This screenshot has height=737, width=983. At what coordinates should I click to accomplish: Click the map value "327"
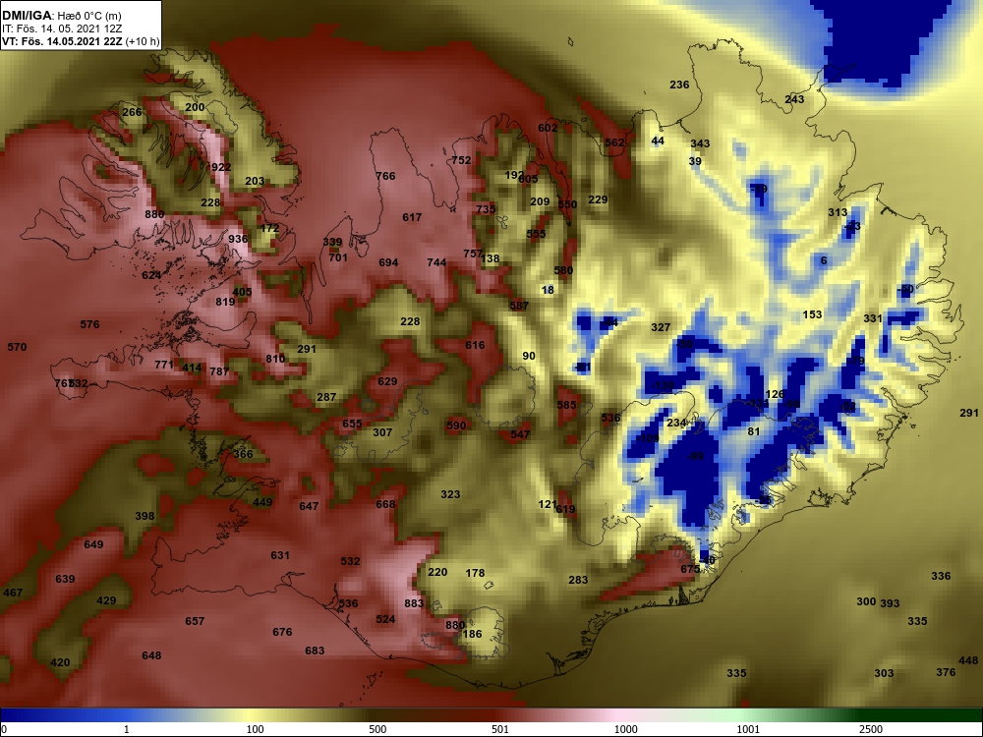click(661, 327)
